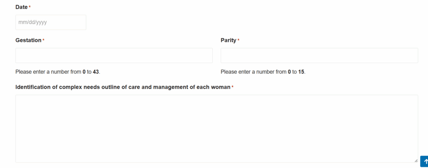Click the scroll-to-top arrow button
The height and width of the screenshot is (168, 428).
(x=425, y=161)
